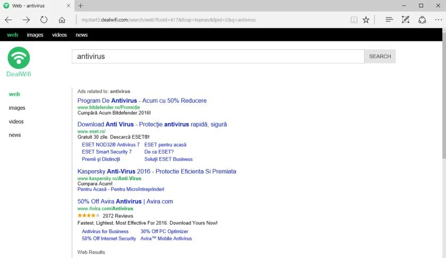Switch to images in top black bar
446x258 pixels.
tap(35, 35)
